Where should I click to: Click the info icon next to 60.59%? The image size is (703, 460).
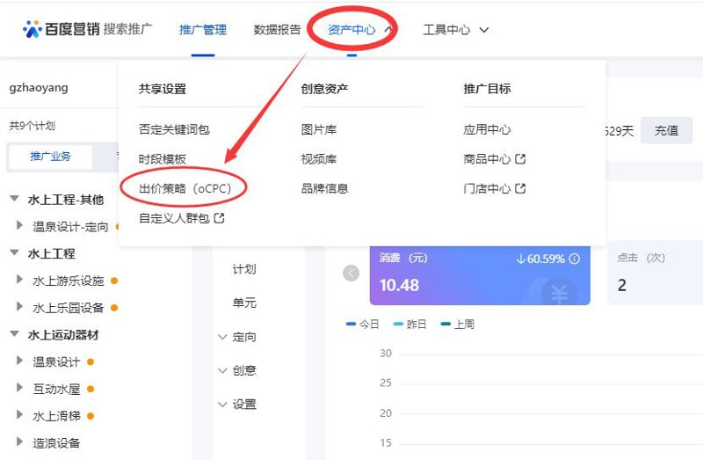[575, 259]
